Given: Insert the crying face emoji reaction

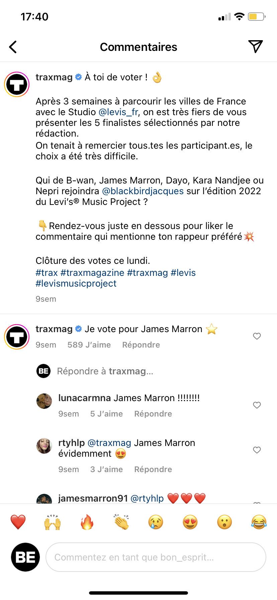Looking at the screenshot, I should (156, 522).
